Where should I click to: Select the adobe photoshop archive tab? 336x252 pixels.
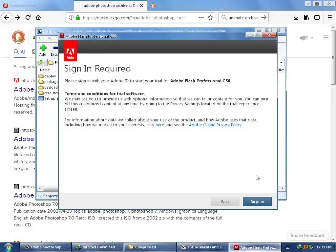tap(110, 6)
